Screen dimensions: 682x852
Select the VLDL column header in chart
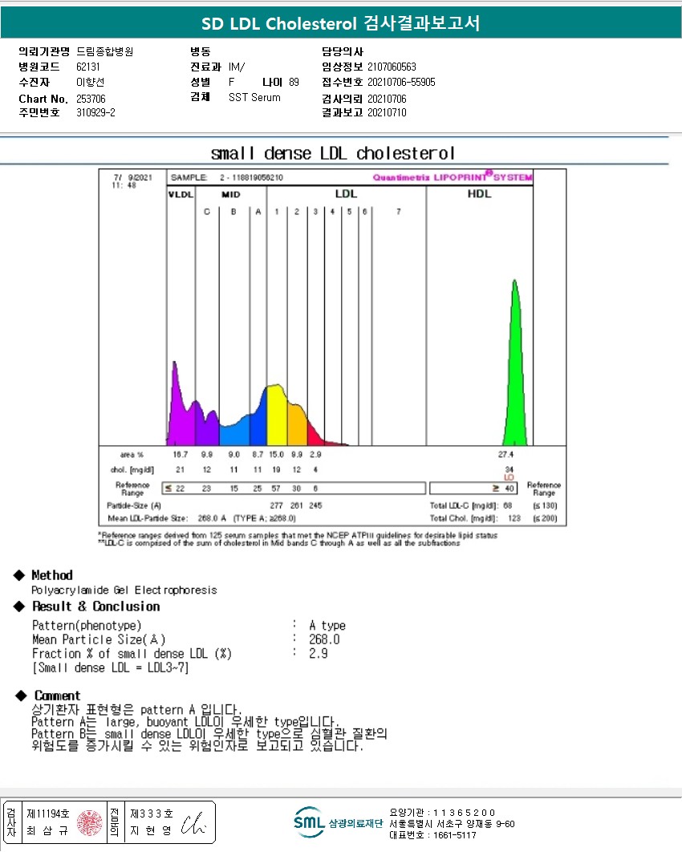[181, 194]
